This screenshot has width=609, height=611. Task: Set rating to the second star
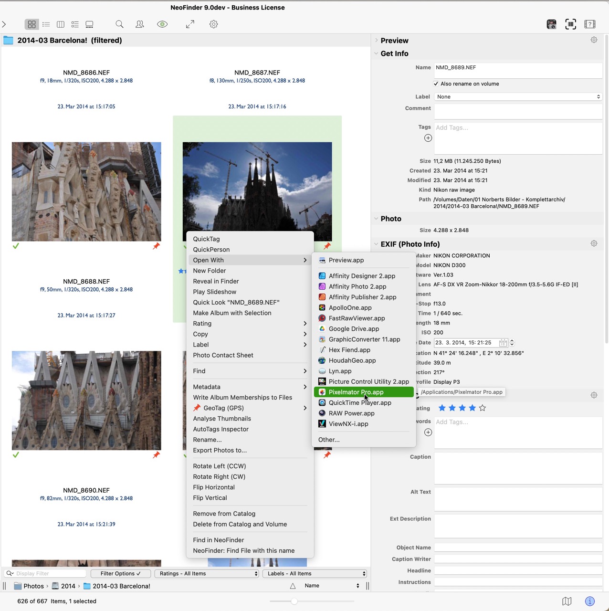click(x=452, y=408)
